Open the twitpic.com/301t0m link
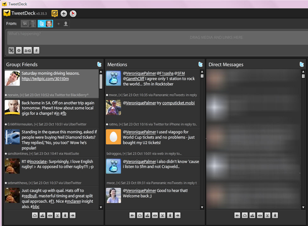 point(45,78)
